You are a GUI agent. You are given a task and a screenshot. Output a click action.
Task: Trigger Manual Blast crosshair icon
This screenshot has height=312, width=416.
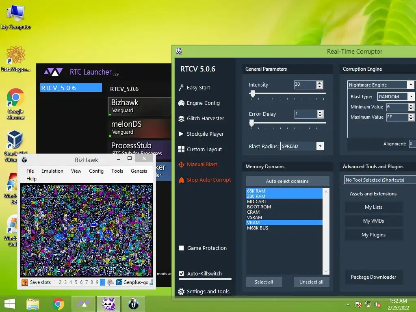(181, 165)
